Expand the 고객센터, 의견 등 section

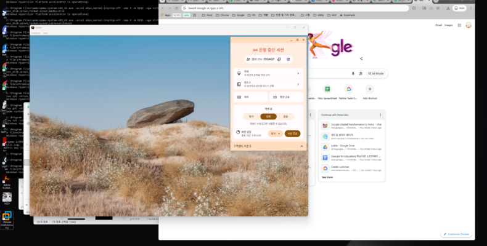[x=301, y=146]
